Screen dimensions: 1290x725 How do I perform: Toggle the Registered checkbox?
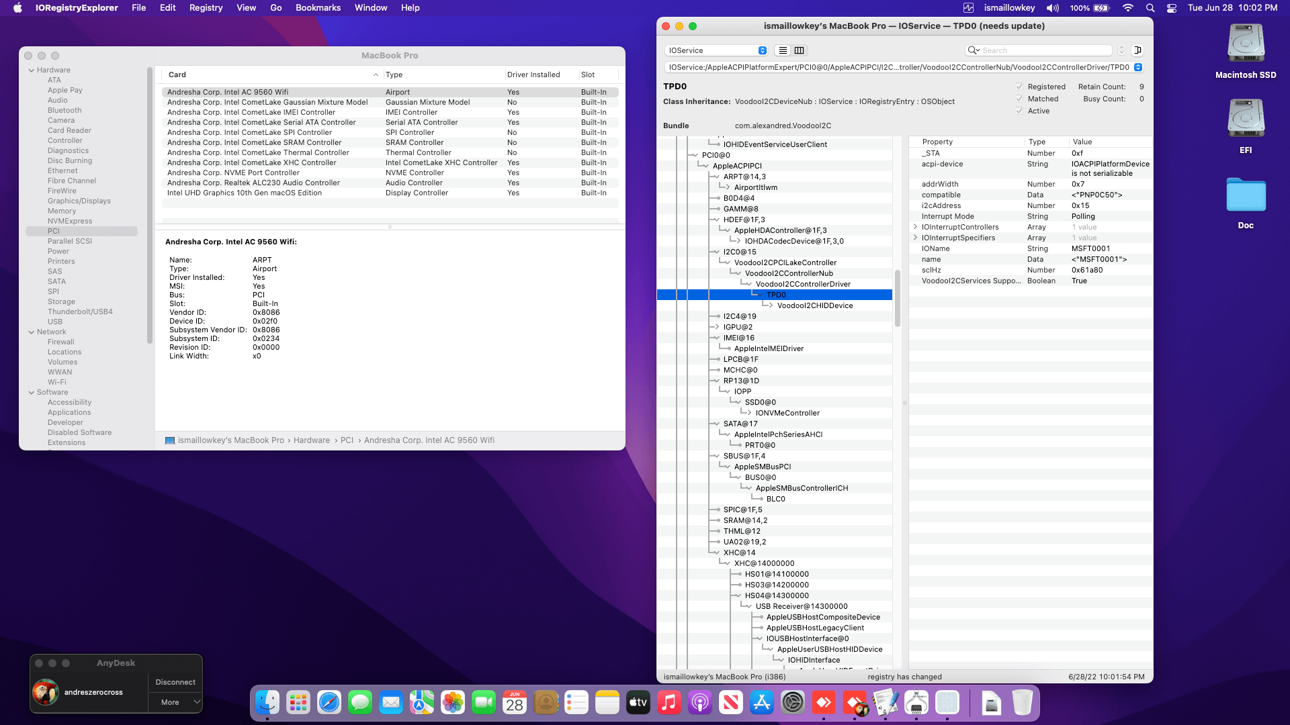(1019, 87)
